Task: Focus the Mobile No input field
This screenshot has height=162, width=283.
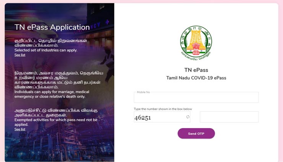Action: coord(196,97)
